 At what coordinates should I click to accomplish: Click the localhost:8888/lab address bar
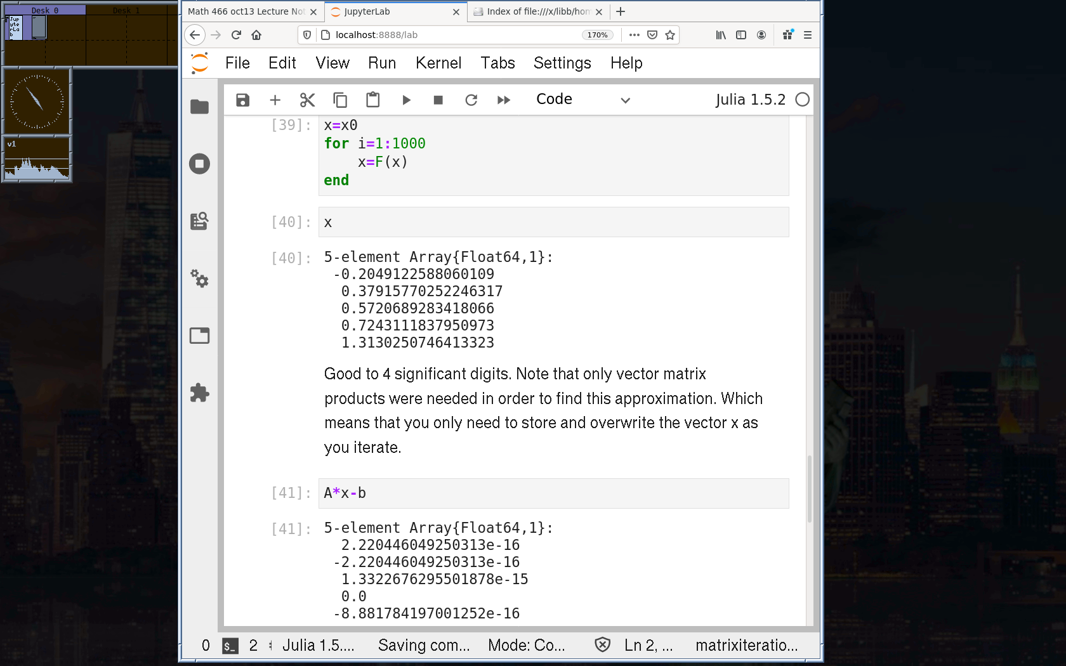444,35
